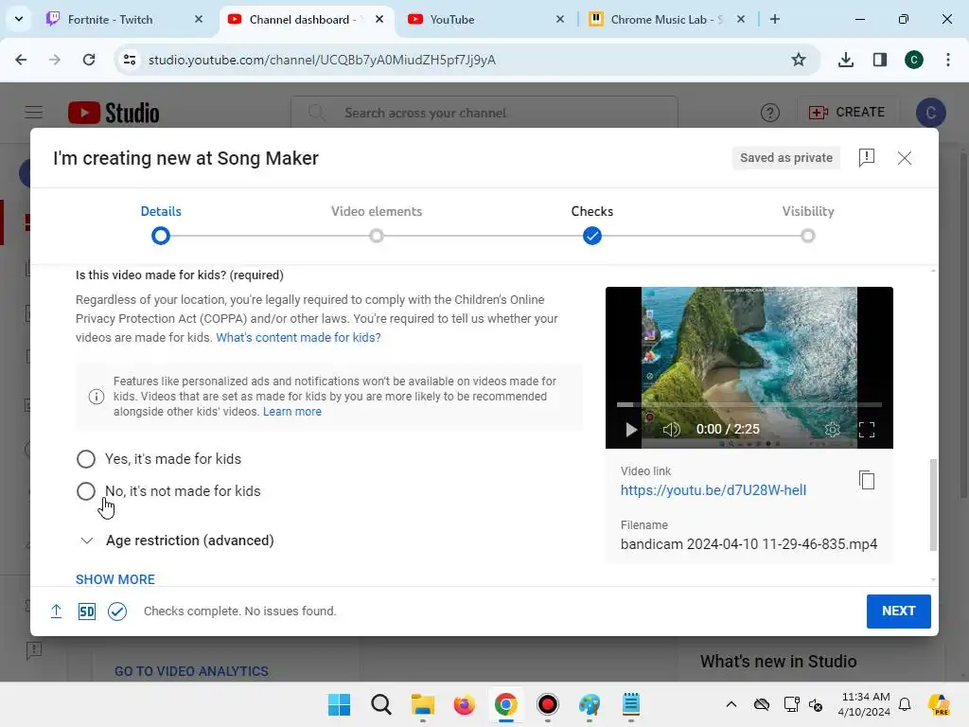Open video preview settings gear
The height and width of the screenshot is (727, 969).
833,429
